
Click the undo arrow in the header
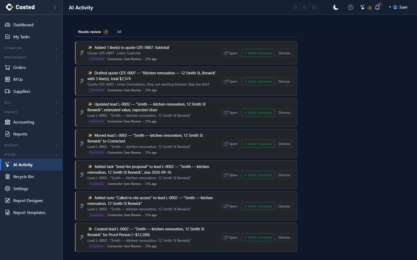[295, 7]
